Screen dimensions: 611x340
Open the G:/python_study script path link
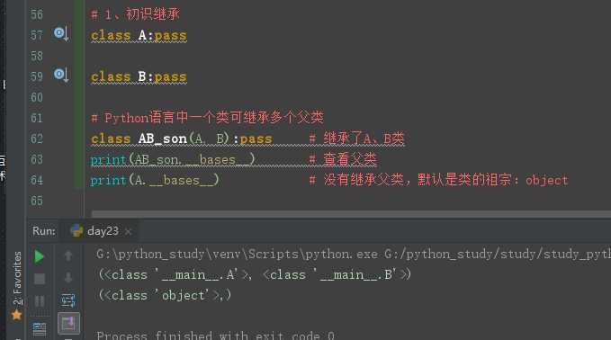click(x=498, y=255)
